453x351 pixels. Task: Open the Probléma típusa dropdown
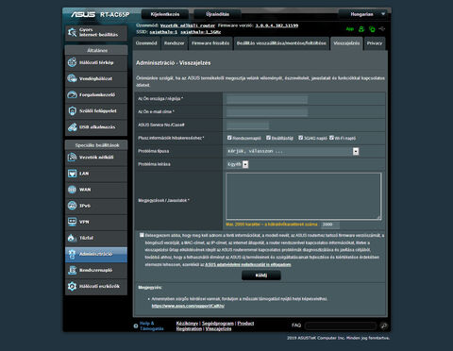tap(293, 151)
